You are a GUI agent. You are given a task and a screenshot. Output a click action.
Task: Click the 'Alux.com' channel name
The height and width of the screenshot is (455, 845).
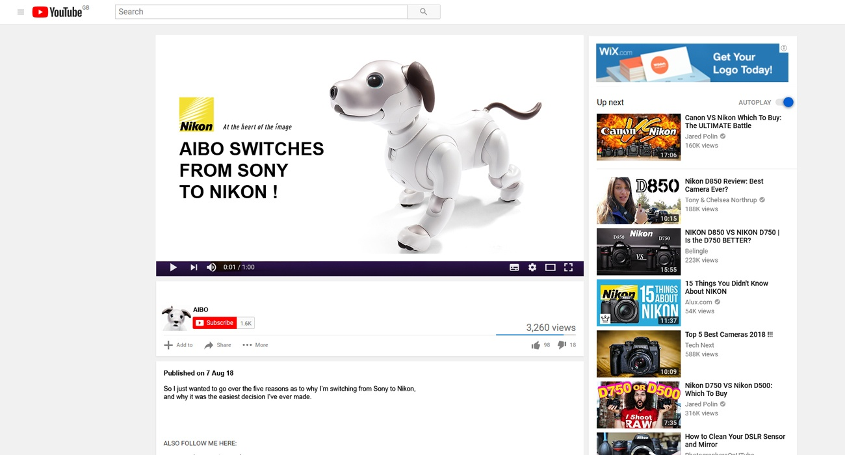(x=699, y=302)
